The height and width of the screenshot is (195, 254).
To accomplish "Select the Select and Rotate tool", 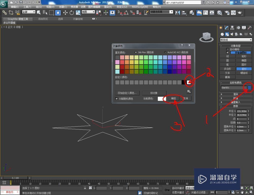I will click(x=72, y=12).
